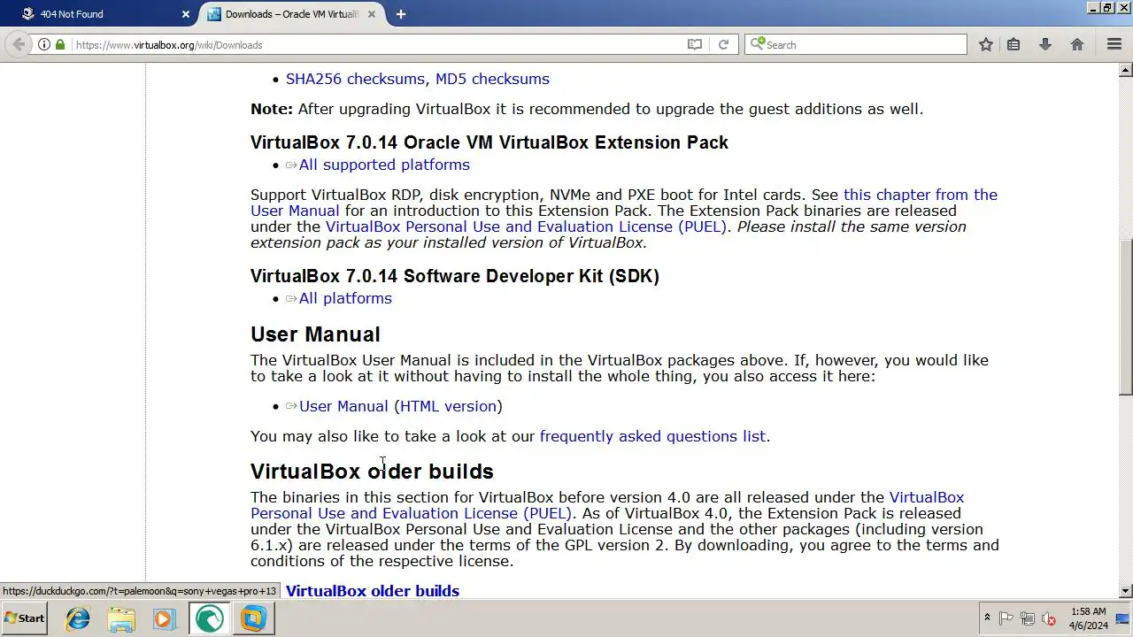Click the network tray icon
The width and height of the screenshot is (1133, 637).
[x=1028, y=618]
